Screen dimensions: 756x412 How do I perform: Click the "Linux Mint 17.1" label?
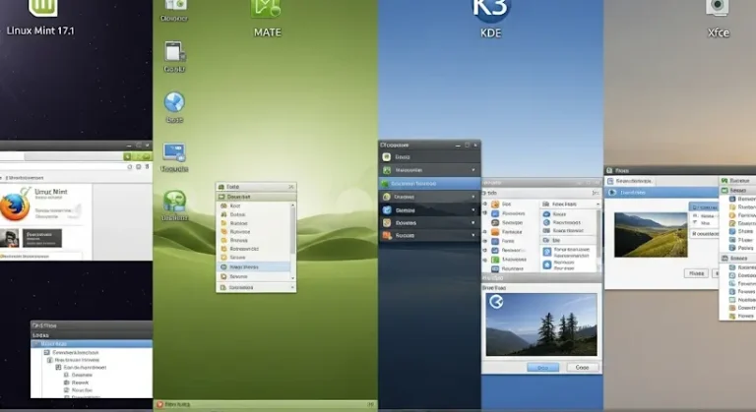(40, 30)
